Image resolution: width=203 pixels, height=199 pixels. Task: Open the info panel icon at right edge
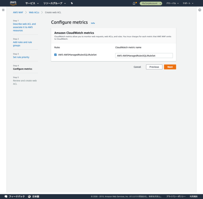200,10
